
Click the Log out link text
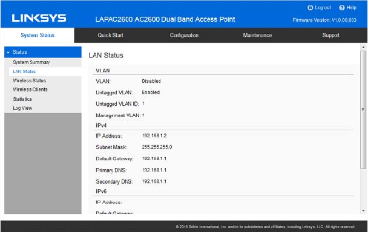pyautogui.click(x=323, y=8)
